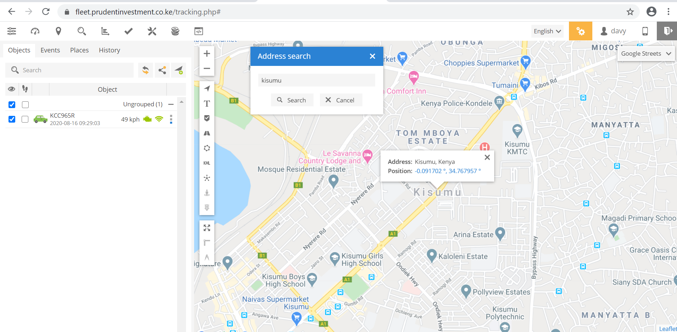Click the map zoom in plus button
Screen dimensions: 677x332
point(207,54)
